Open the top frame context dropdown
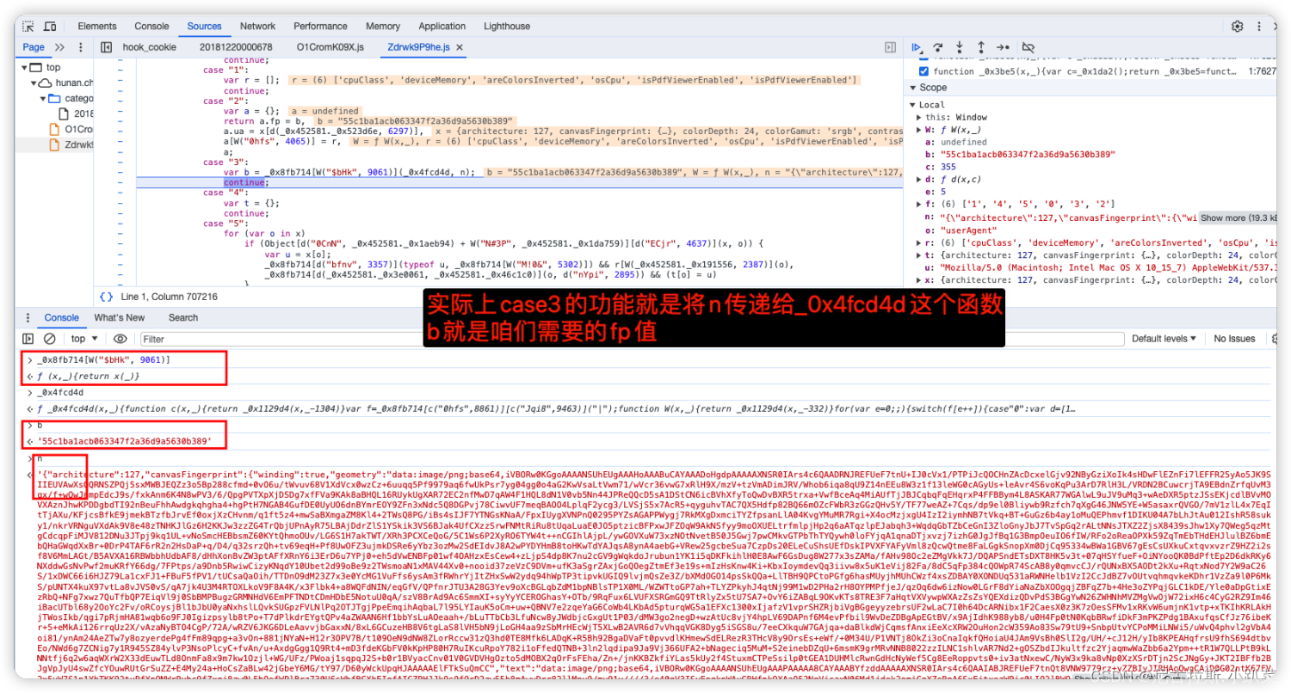This screenshot has width=1291, height=693. [83, 338]
